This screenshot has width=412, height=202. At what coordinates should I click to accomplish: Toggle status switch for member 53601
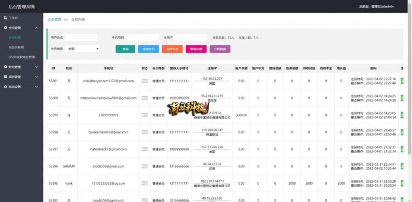[x=144, y=81]
